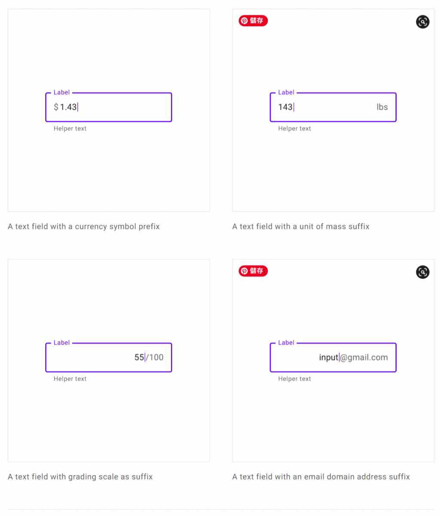Viewport: 440px width, 516px height.
Task: Click Helper text below the currency field
Action: tap(70, 128)
